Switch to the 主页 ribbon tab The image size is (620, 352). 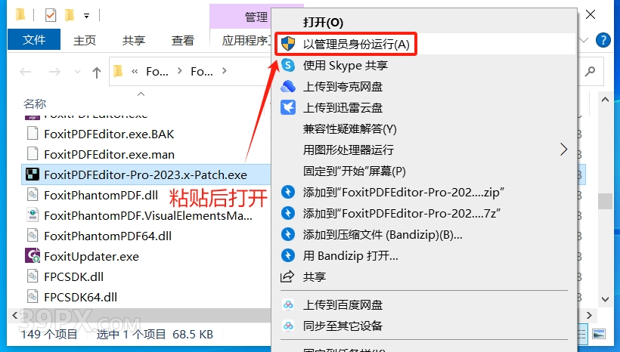(x=85, y=40)
